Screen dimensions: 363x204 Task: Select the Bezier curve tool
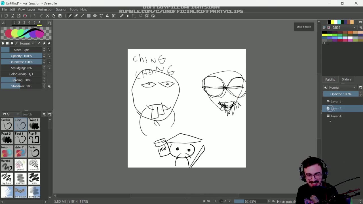[101, 16]
